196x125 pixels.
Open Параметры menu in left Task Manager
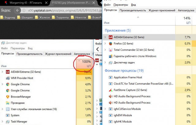pyautogui.click(x=18, y=48)
